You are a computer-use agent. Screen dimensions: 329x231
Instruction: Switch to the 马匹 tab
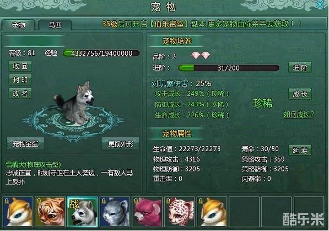[55, 25]
